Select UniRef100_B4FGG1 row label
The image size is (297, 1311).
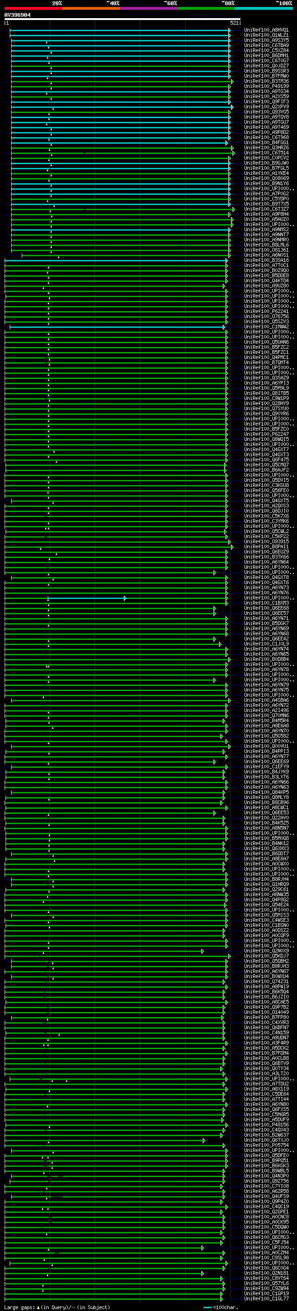[x=266, y=142]
